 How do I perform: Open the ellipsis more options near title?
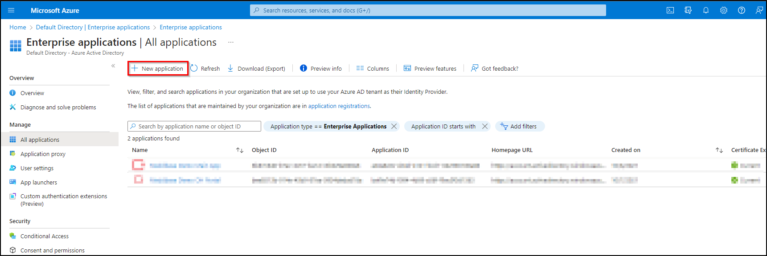click(x=231, y=42)
